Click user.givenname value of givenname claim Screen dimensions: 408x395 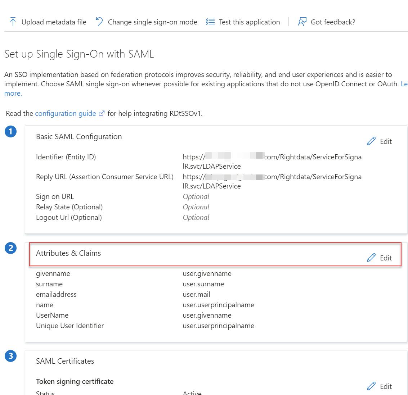click(x=207, y=274)
